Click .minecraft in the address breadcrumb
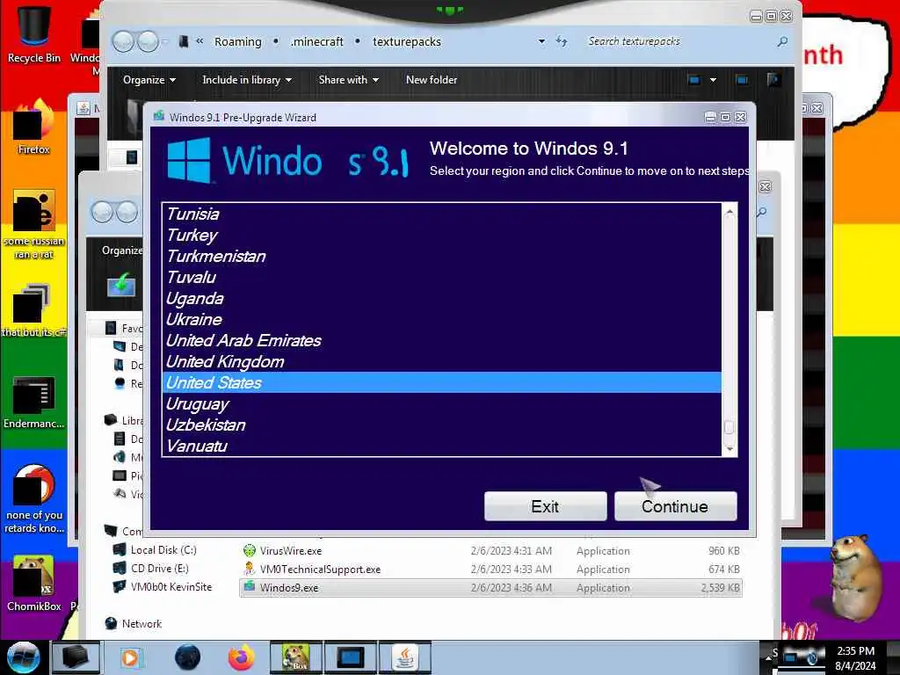The image size is (900, 675). tap(316, 42)
